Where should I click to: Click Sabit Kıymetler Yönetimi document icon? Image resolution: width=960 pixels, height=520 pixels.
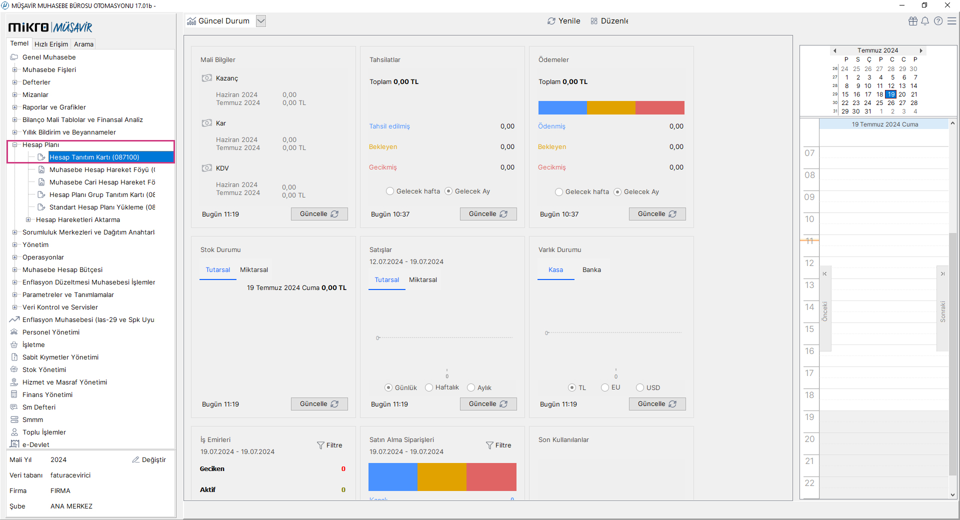[x=14, y=357]
